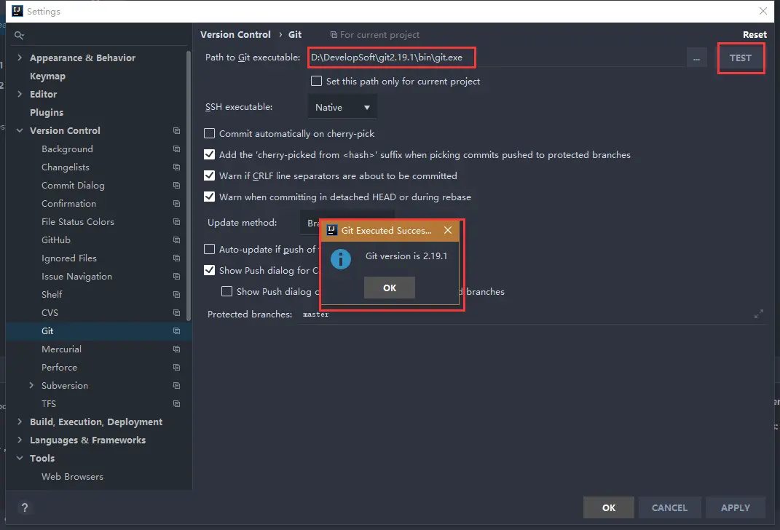Select Plugins in settings tree
This screenshot has height=530, width=780.
tap(47, 112)
